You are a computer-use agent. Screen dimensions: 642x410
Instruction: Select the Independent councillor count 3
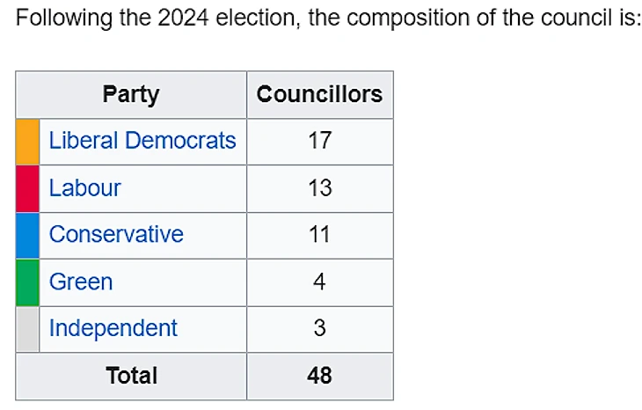(319, 329)
